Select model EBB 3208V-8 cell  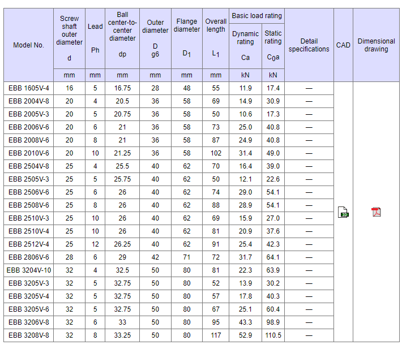[29, 335]
